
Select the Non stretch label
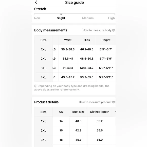(37, 18)
